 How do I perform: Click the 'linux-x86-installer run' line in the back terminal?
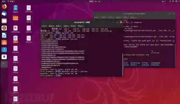pos(136,55)
